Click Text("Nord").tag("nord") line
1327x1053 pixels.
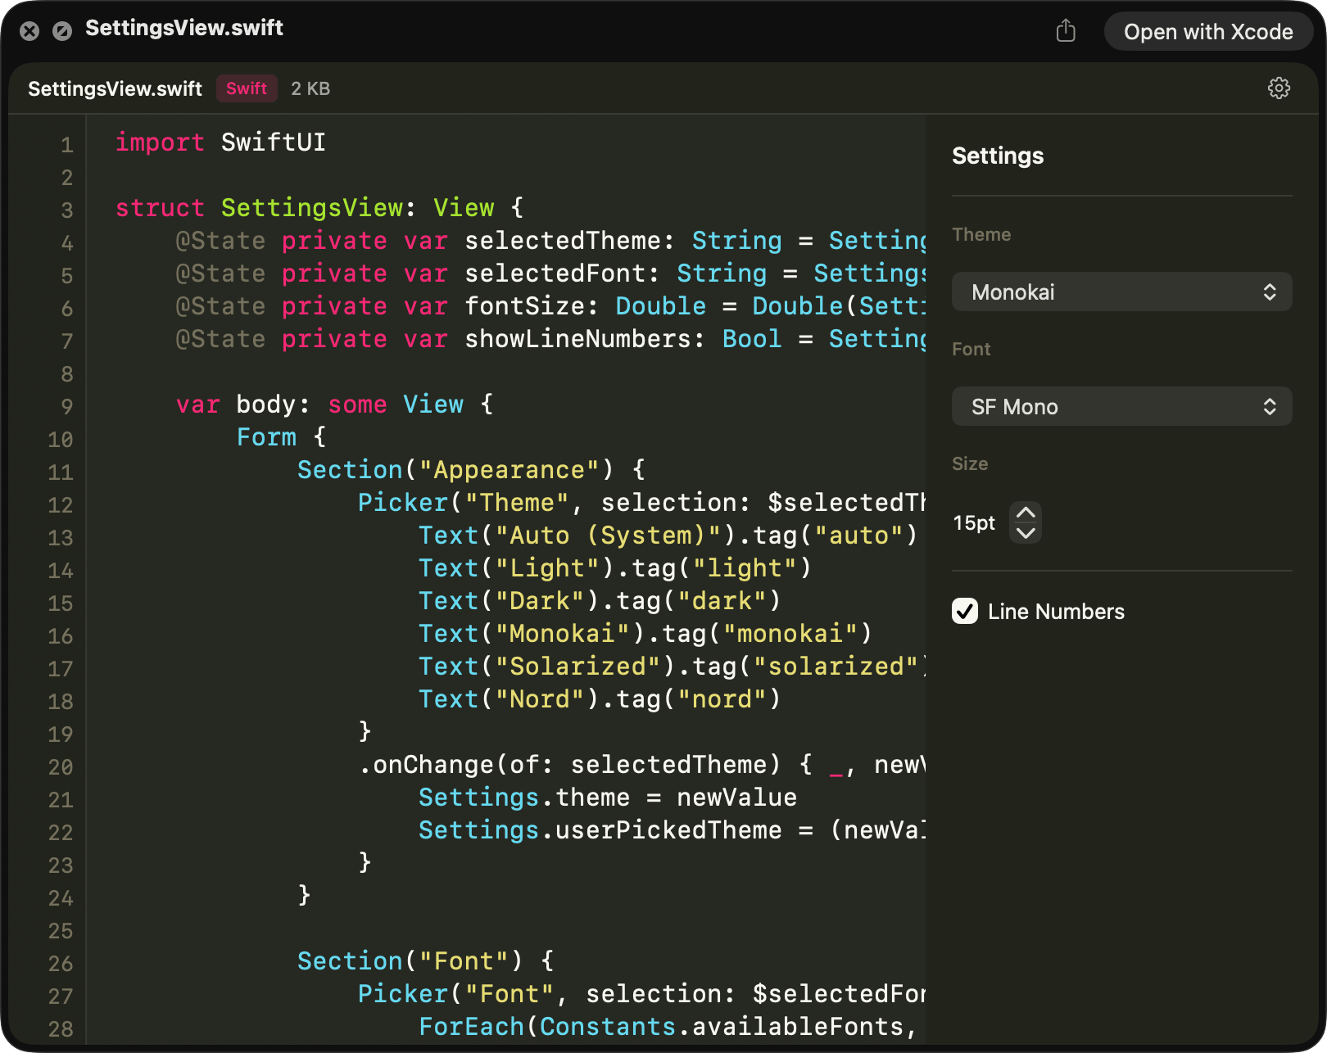point(600,699)
